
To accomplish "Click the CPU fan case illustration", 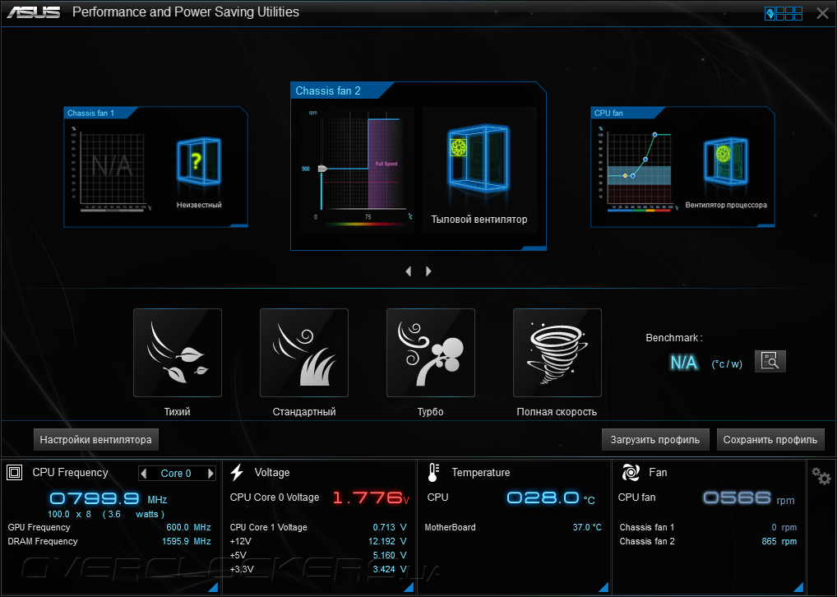I will pos(725,160).
